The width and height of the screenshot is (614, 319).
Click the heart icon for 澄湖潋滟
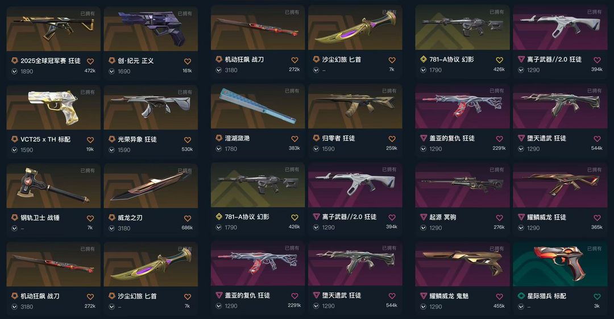click(294, 139)
